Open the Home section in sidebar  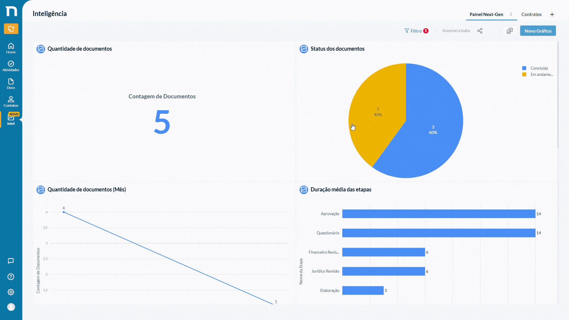11,48
